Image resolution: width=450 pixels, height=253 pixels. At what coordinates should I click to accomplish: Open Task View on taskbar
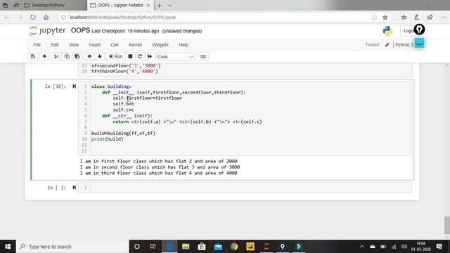[153, 247]
